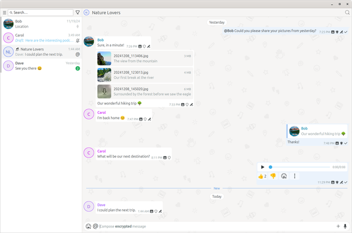Seek the voice message progress slider
Image resolution: width=352 pixels, height=233 pixels.
coord(300,167)
